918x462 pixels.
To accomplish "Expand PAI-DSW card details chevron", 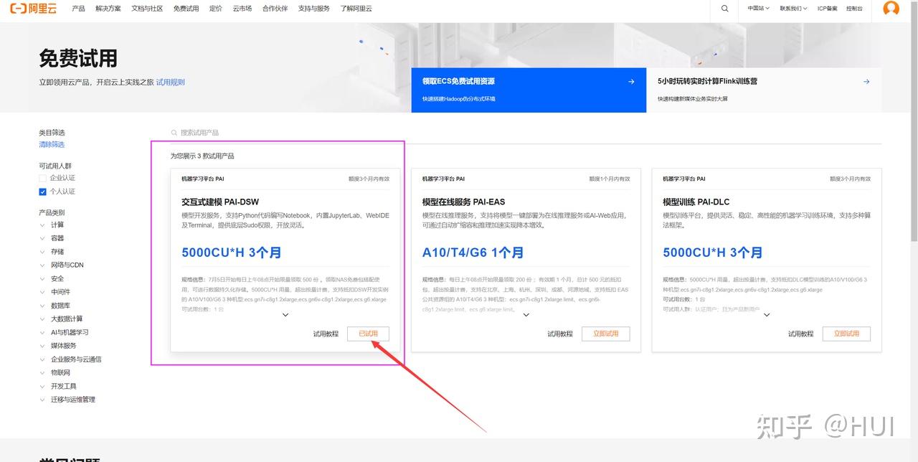I will [285, 314].
